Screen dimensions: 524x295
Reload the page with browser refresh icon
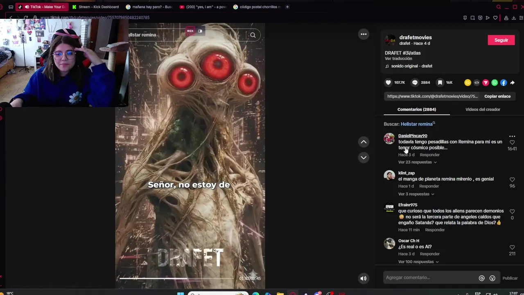click(26, 18)
